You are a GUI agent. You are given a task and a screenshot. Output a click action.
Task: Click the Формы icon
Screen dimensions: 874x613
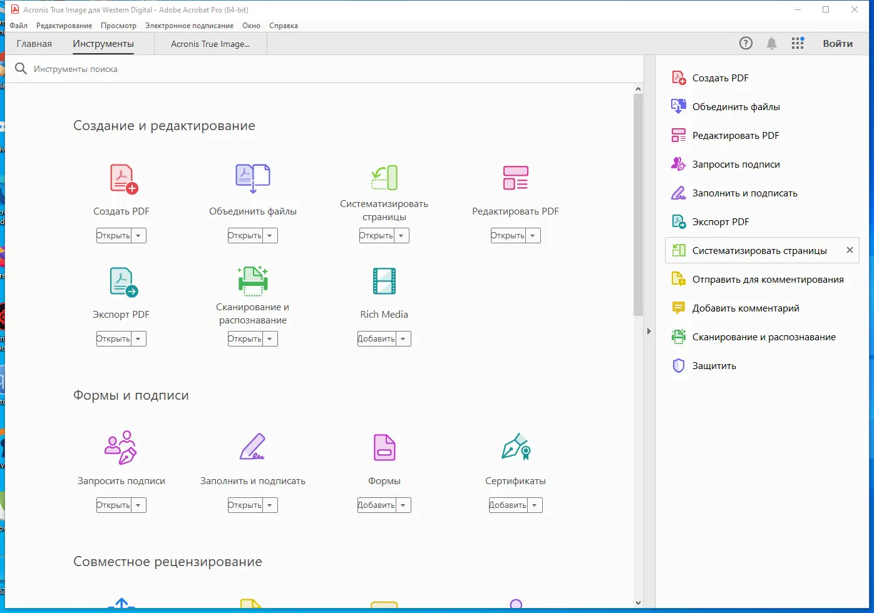[384, 448]
